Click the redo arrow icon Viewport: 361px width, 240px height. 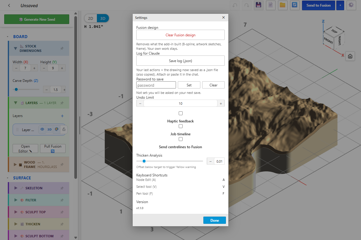click(247, 5)
